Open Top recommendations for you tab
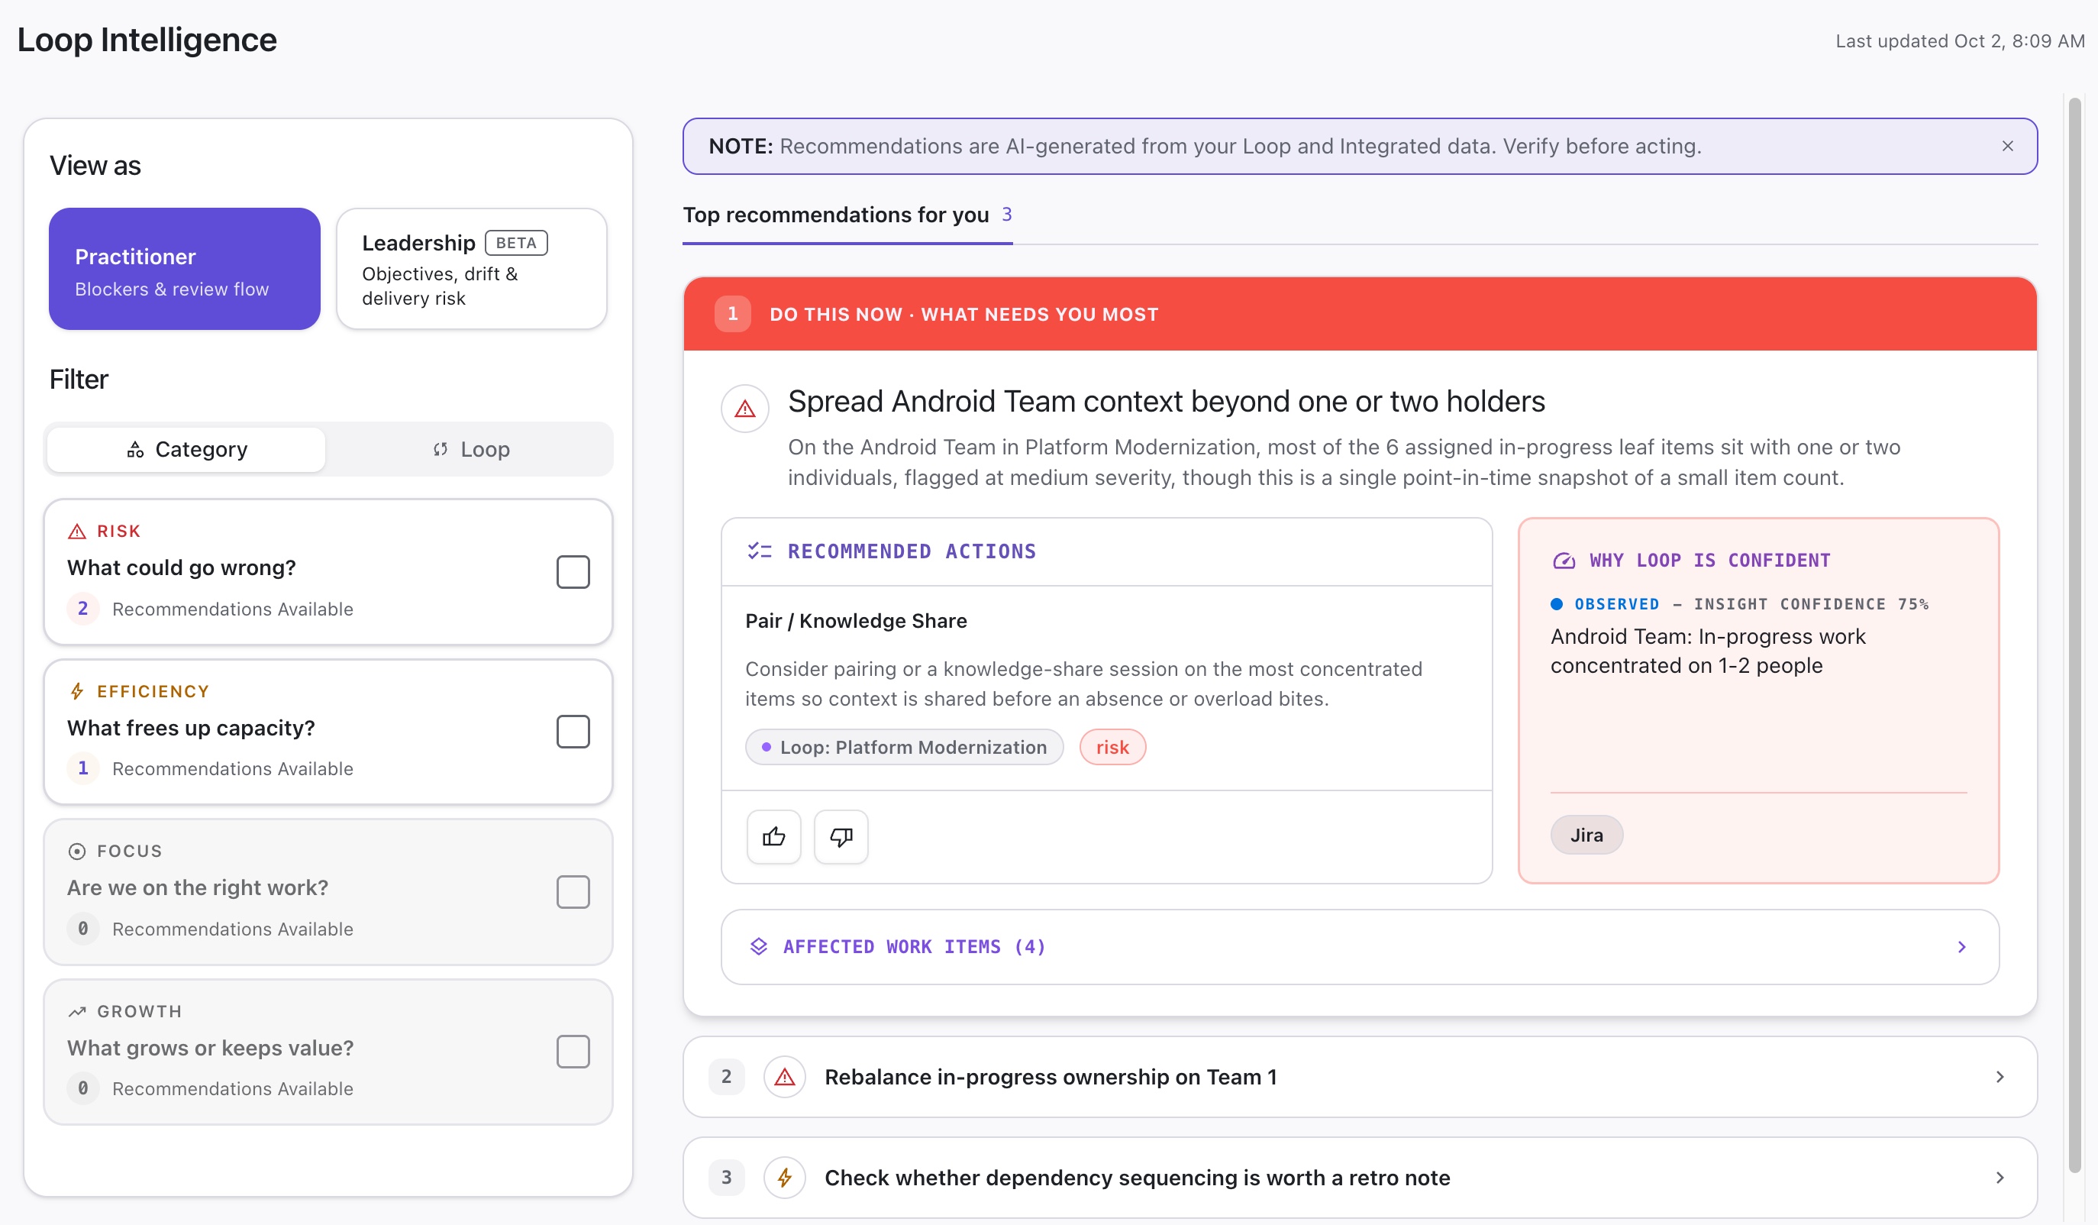This screenshot has width=2098, height=1225. tap(847, 215)
